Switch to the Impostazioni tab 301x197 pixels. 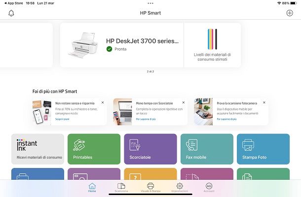click(x=180, y=188)
